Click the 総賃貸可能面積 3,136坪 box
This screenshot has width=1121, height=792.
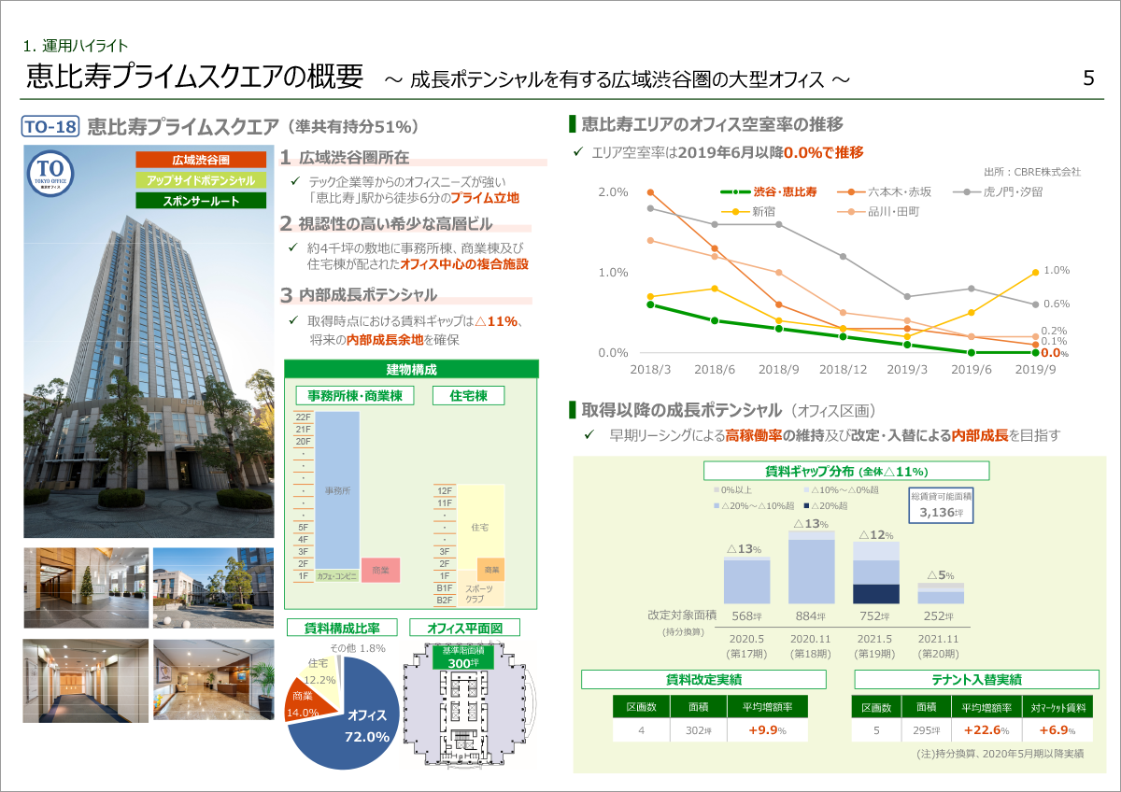(x=942, y=505)
